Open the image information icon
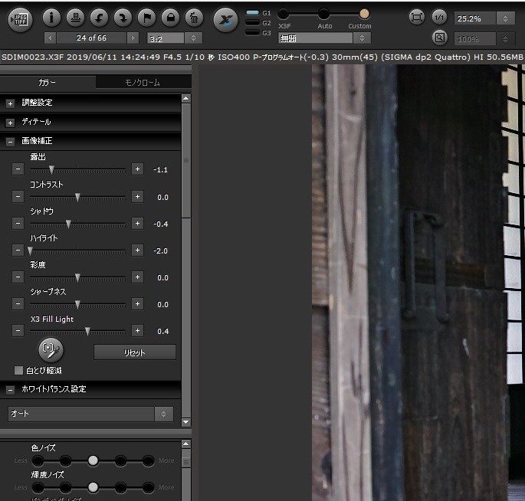 (x=51, y=18)
